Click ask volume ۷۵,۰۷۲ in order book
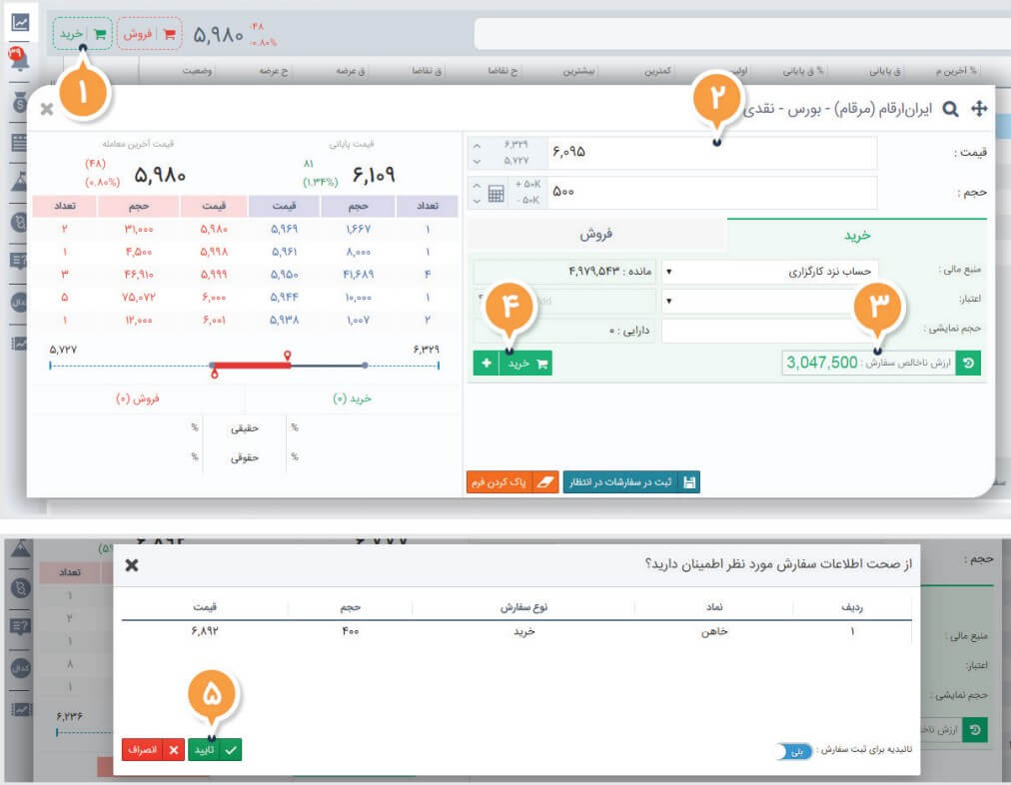 point(139,297)
